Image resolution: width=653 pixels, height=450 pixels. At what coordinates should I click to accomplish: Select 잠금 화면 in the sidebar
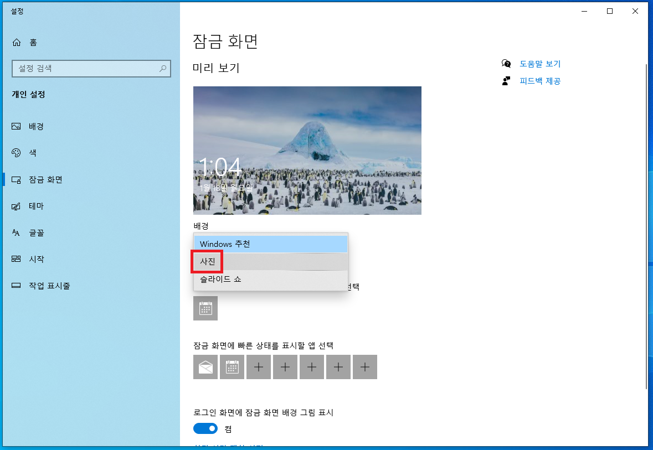click(37, 179)
